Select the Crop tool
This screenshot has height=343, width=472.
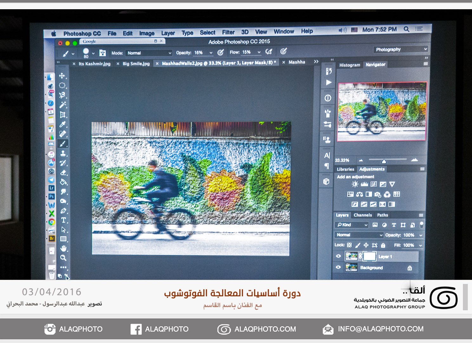(x=63, y=115)
